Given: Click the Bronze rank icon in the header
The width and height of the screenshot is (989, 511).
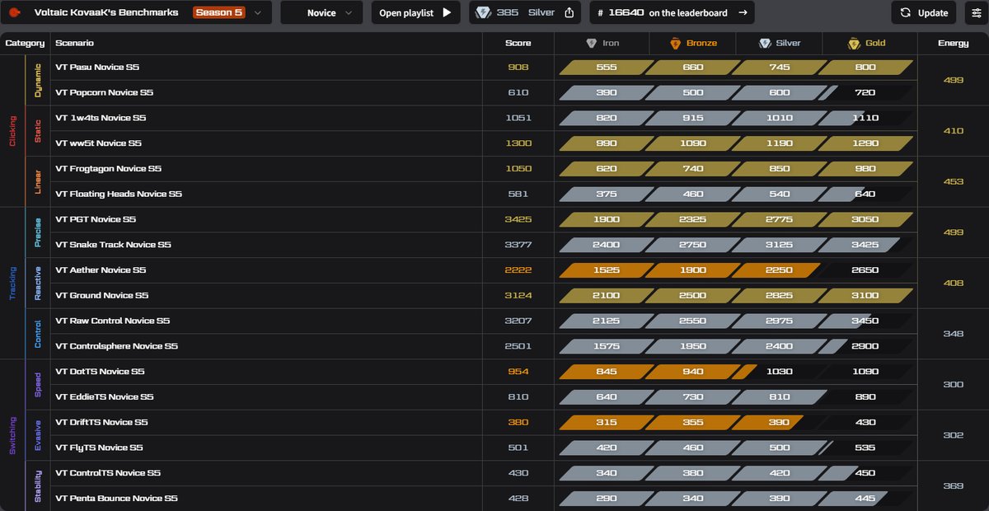Looking at the screenshot, I should (675, 43).
